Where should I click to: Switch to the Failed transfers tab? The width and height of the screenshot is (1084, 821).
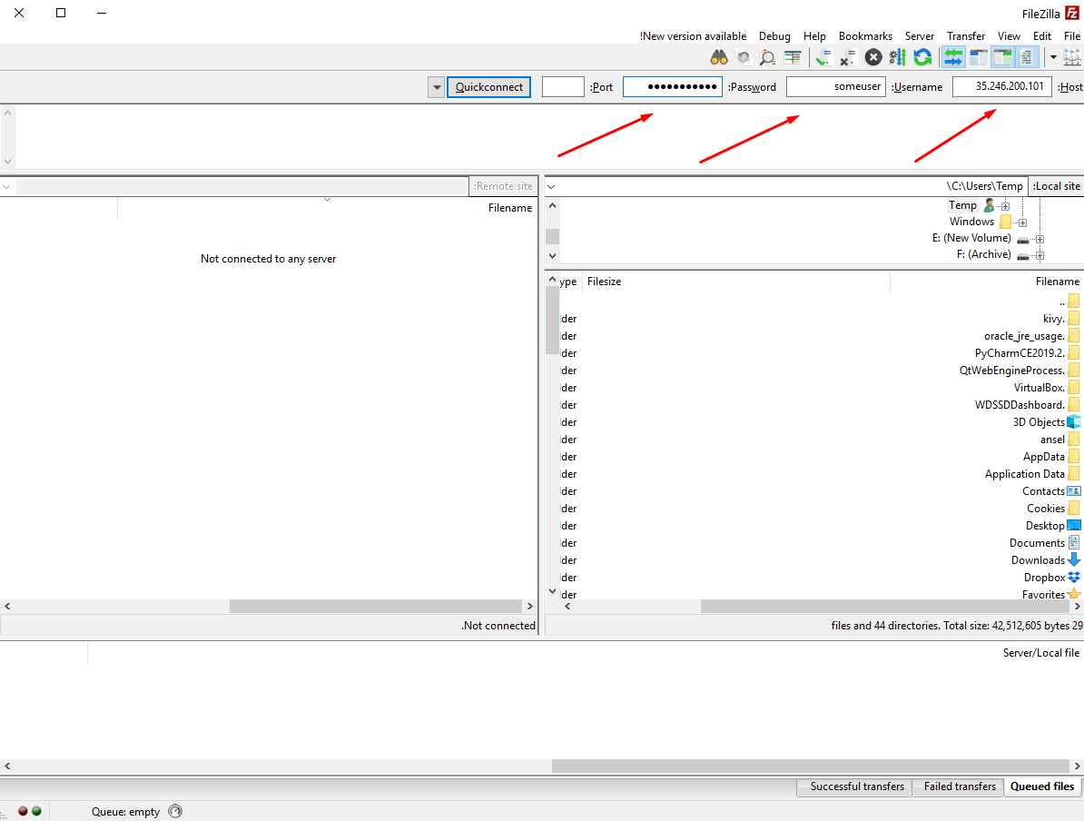coord(960,786)
